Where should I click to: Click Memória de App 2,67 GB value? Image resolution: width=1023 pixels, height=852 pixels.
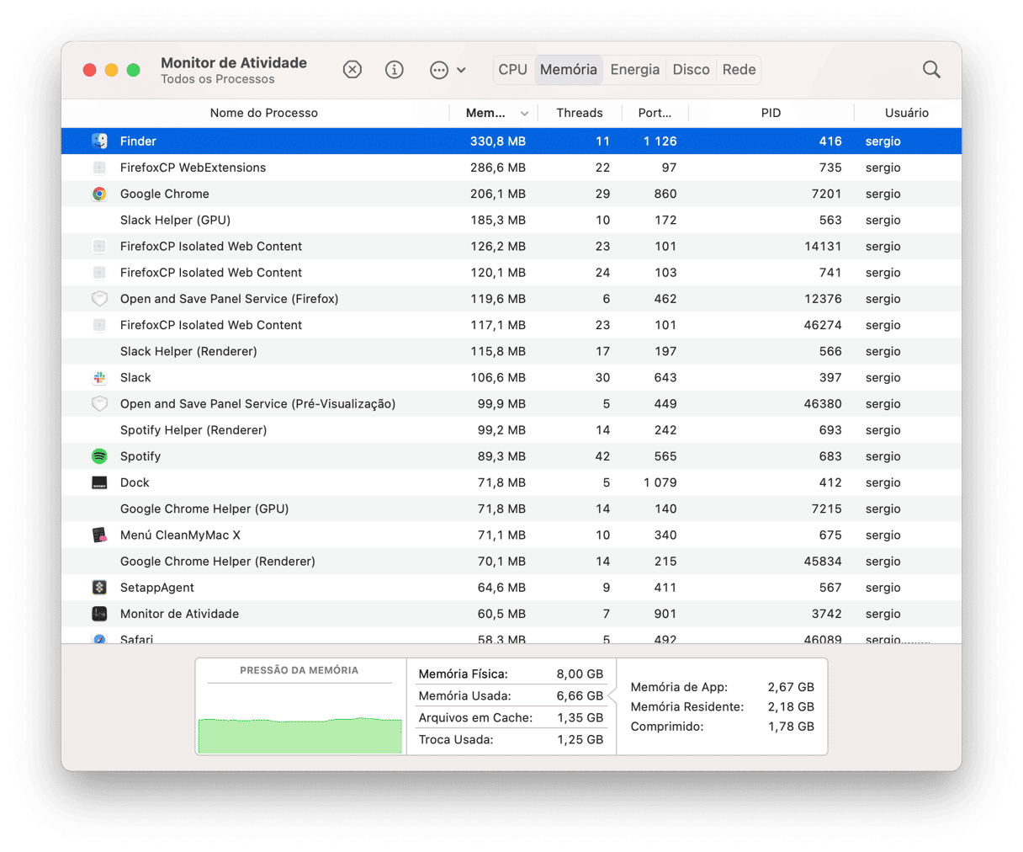790,687
